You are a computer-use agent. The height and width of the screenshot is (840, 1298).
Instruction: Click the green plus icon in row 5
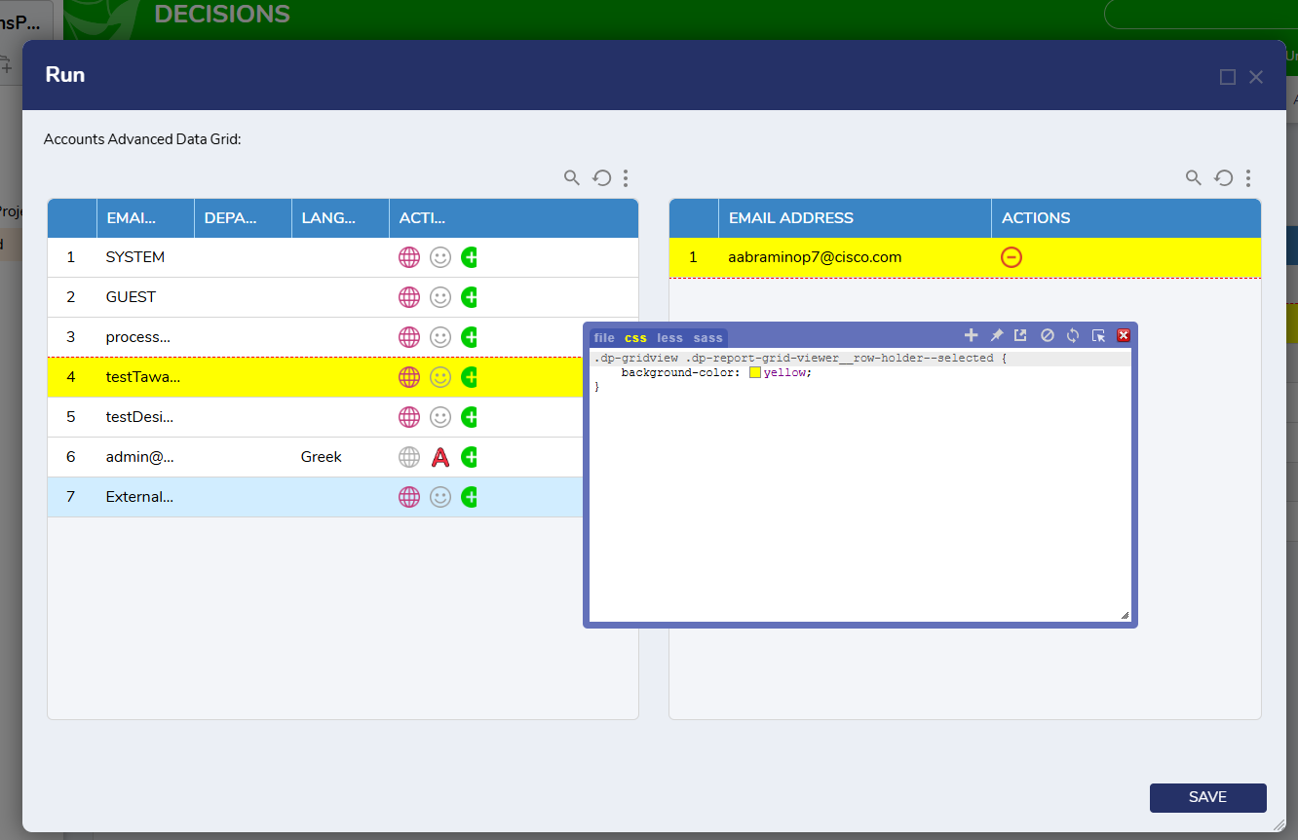[x=470, y=417]
